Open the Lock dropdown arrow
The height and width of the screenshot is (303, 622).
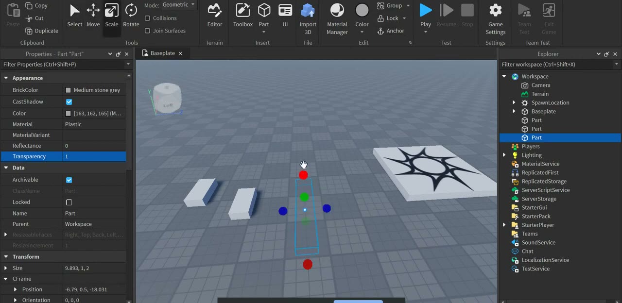pyautogui.click(x=404, y=18)
